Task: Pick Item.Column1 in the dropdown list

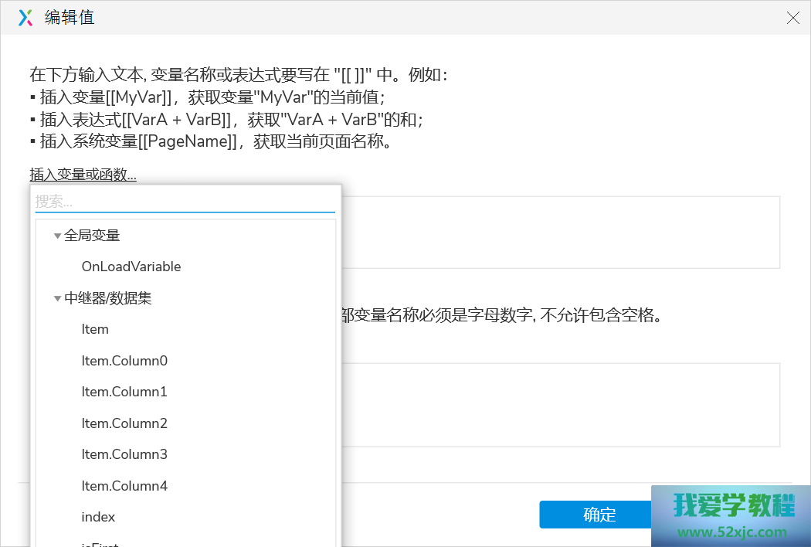Action: click(x=124, y=392)
